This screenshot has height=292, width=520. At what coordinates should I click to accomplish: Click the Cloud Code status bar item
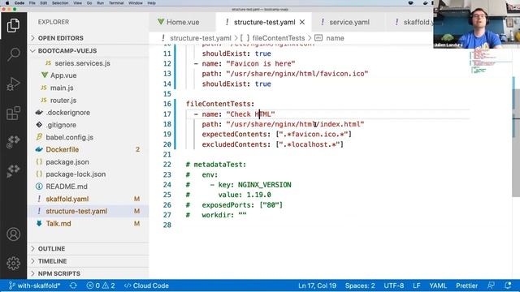[146, 286]
